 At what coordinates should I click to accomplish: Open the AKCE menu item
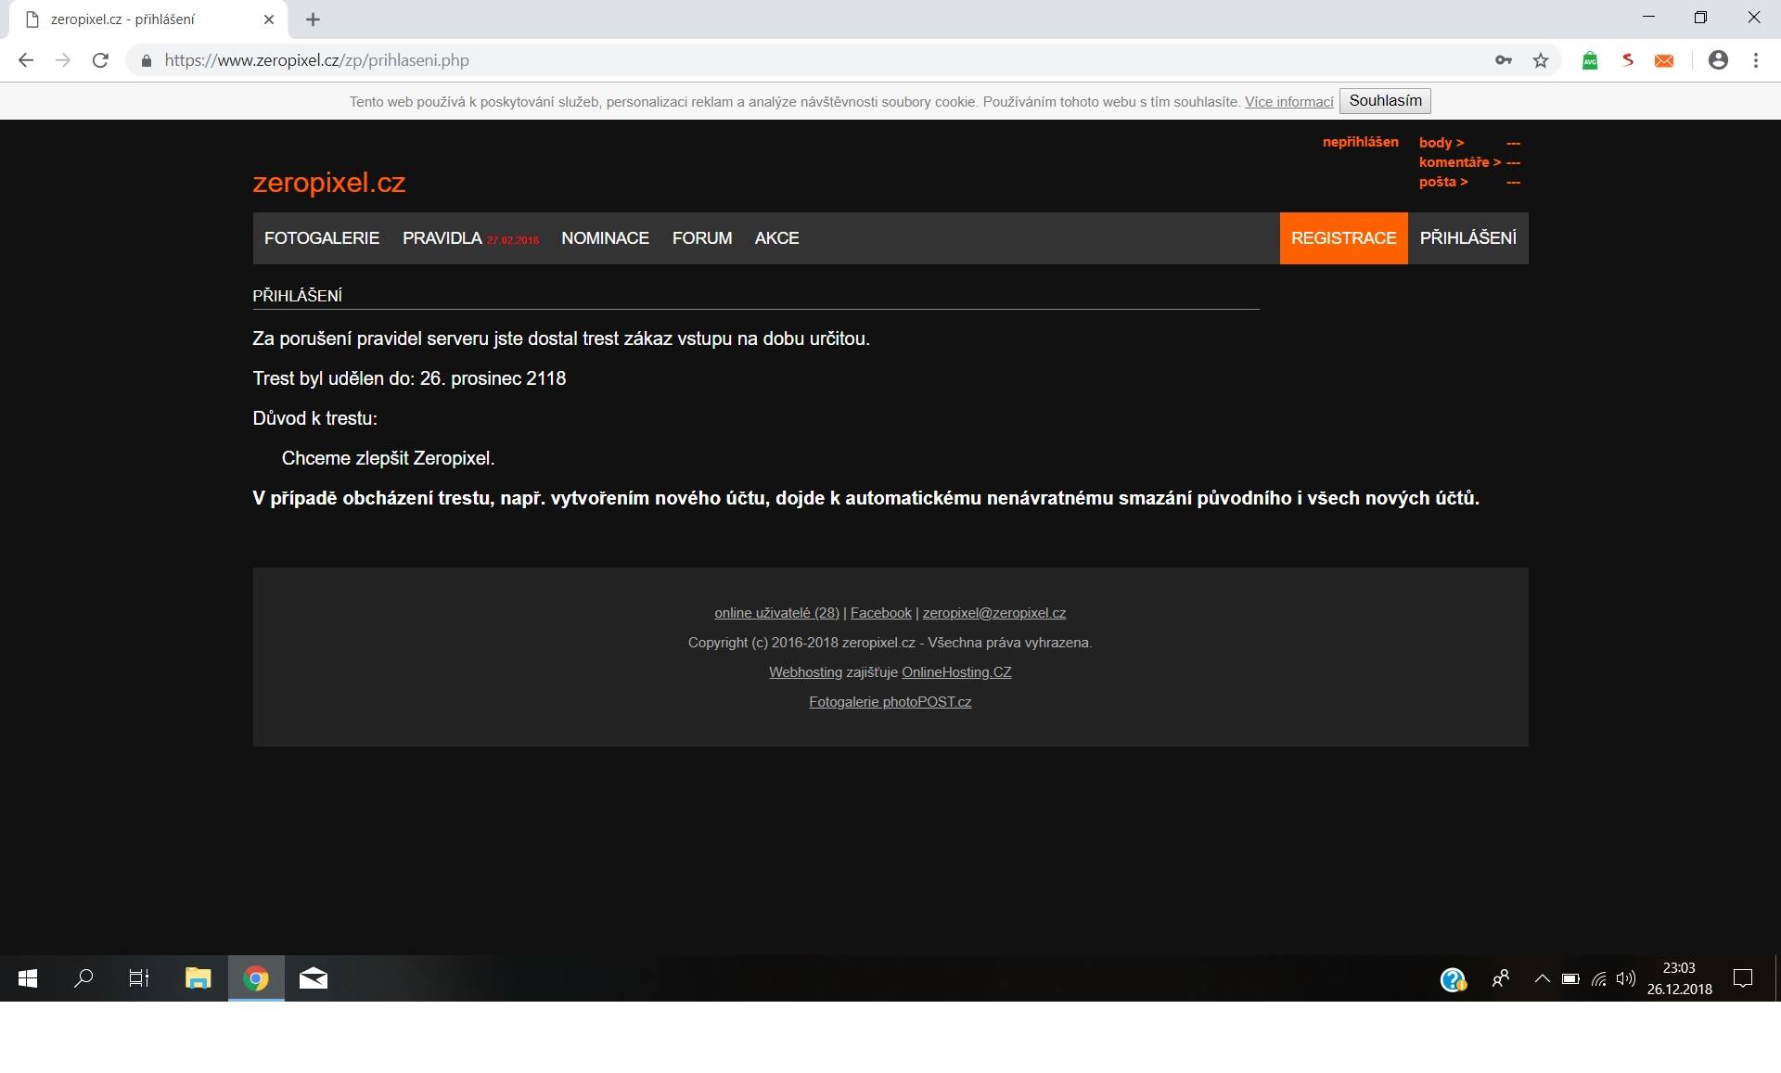776,238
